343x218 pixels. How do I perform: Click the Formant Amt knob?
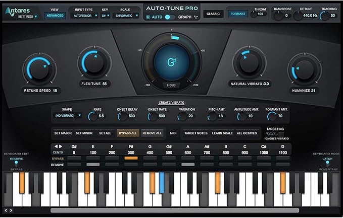[272, 116]
